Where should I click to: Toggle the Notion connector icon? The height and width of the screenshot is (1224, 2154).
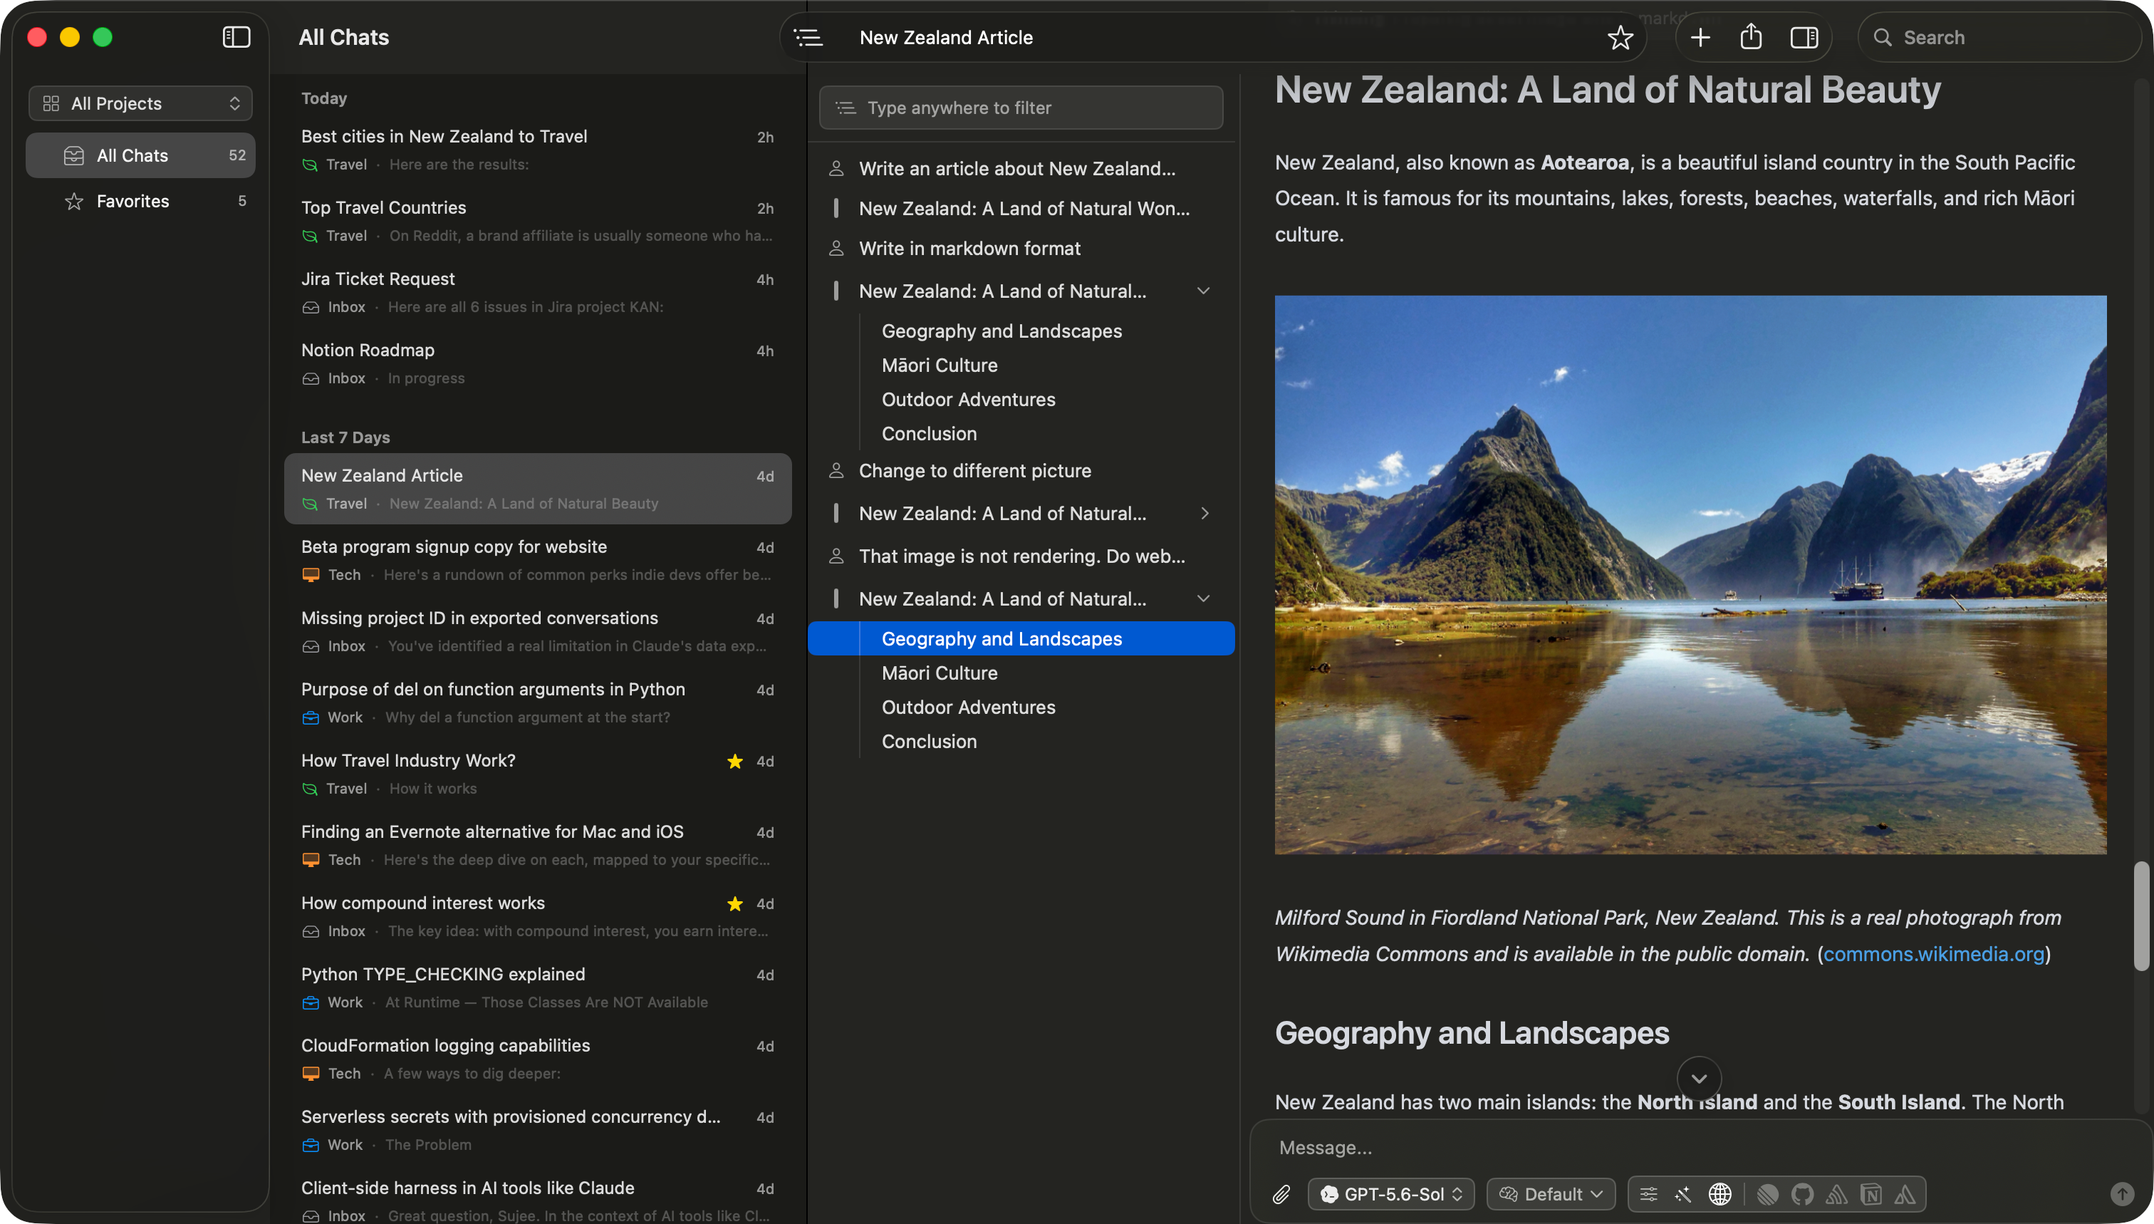1871,1194
